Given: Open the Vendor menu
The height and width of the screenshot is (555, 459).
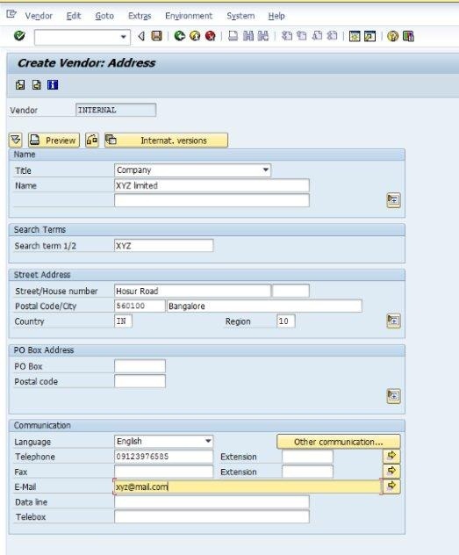Looking at the screenshot, I should pos(39,16).
